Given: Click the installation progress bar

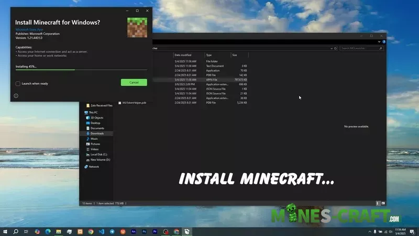Looking at the screenshot, I should coord(81,69).
